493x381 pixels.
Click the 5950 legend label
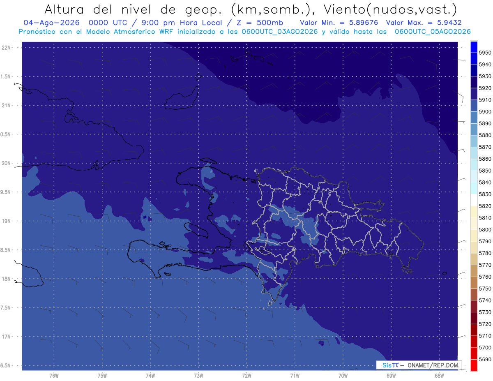click(485, 53)
